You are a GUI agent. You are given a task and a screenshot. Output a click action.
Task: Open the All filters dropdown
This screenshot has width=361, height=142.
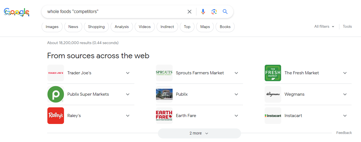[x=324, y=27]
